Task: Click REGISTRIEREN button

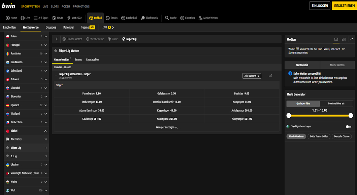Action: (344, 6)
